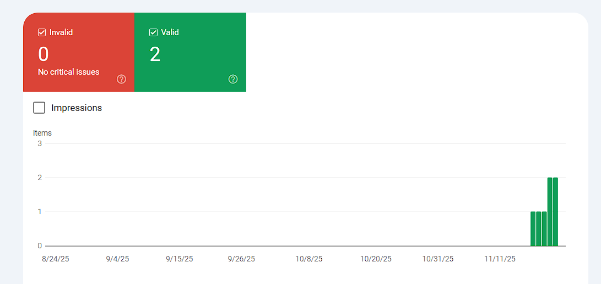The width and height of the screenshot is (601, 284).
Task: Enable the Impressions checkbox
Action: (39, 108)
